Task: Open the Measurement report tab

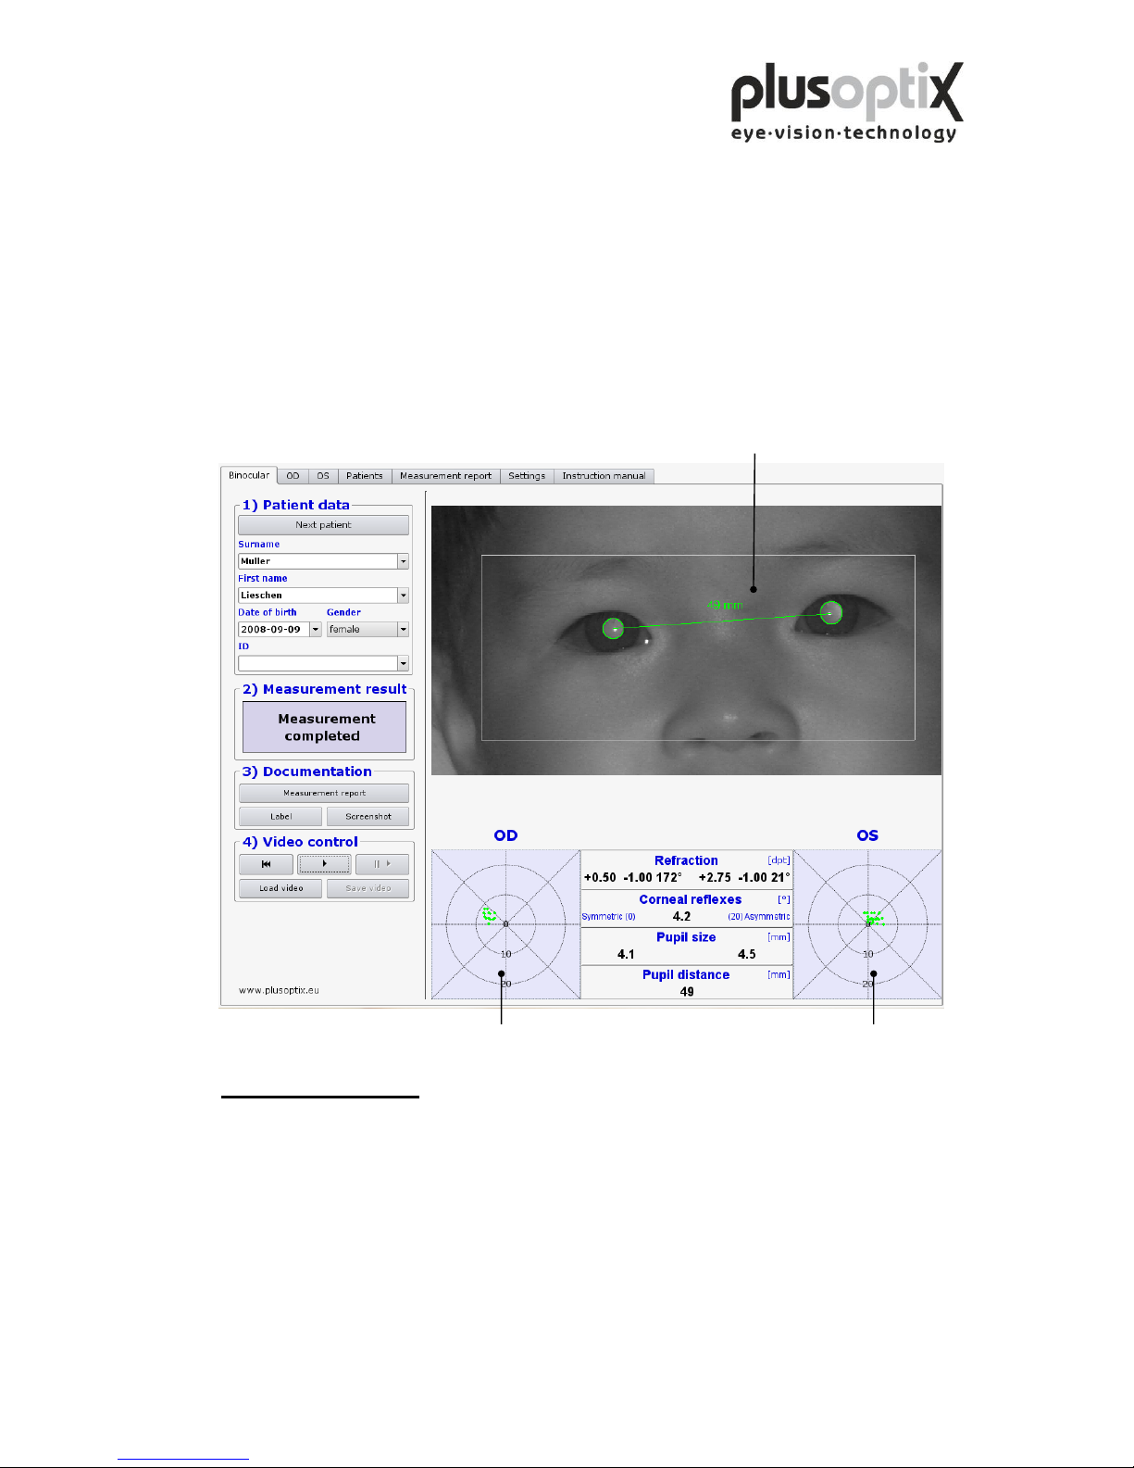Action: (x=445, y=476)
